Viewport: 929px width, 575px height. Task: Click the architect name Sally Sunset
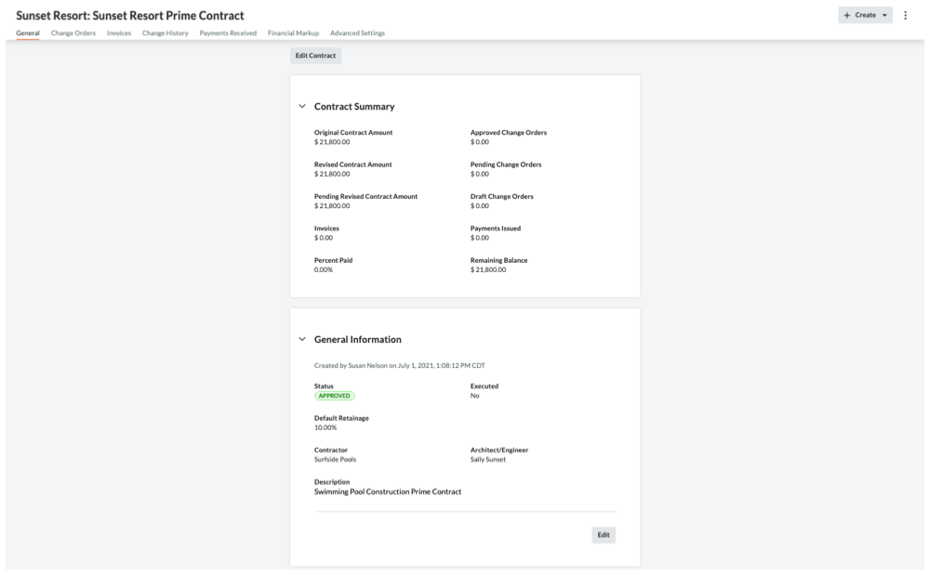coord(488,460)
